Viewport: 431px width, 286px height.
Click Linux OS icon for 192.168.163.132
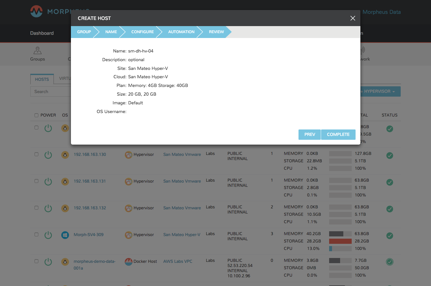coord(65,208)
